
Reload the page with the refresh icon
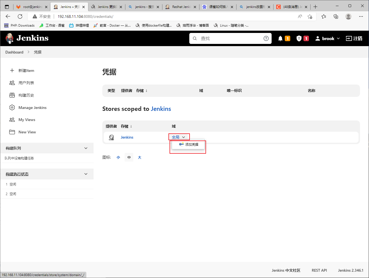tap(20, 16)
